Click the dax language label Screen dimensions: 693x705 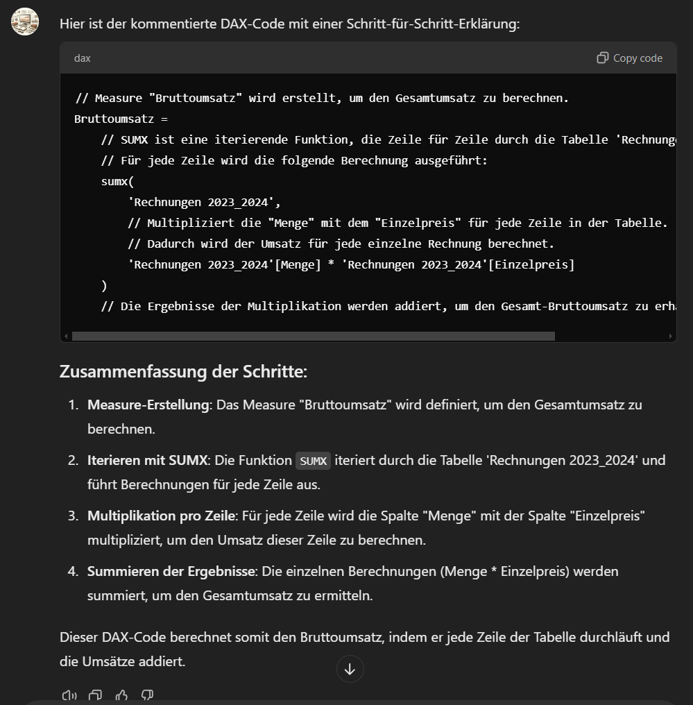[x=83, y=58]
